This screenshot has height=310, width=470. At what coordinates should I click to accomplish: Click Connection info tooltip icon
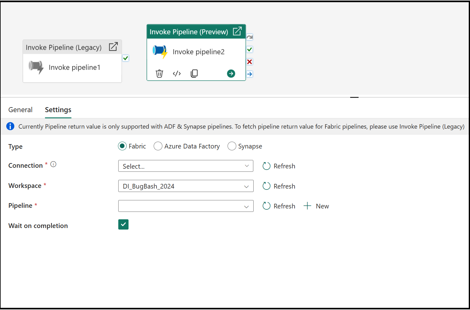(53, 164)
